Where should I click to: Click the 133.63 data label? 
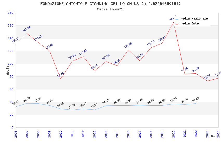point(38,38)
